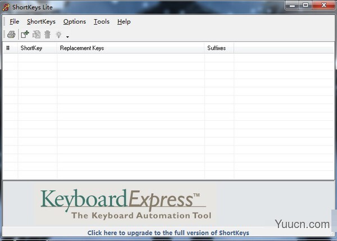This screenshot has width=337, height=241.
Task: Click the upgrade to full version link
Action: (x=168, y=233)
